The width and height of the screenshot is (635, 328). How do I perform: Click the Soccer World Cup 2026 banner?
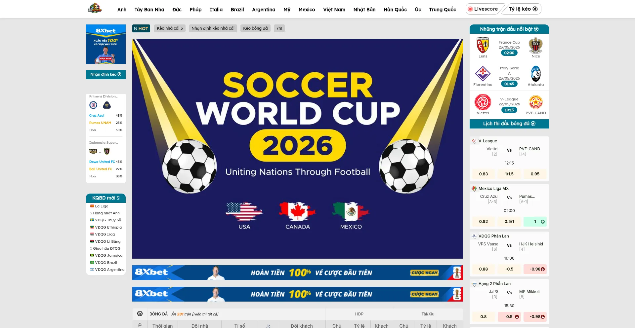[x=298, y=149]
